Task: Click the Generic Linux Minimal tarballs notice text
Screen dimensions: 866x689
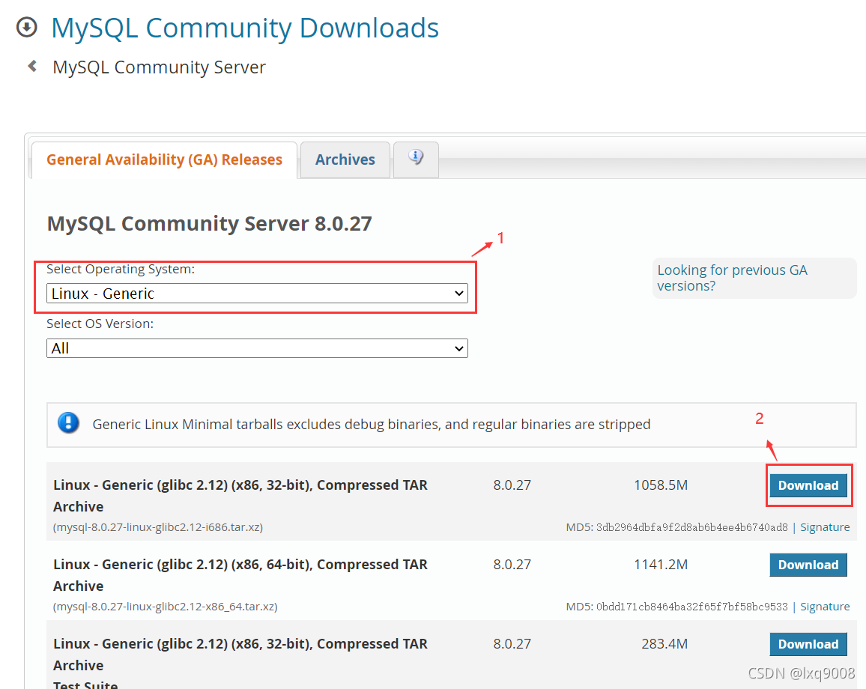Action: [x=371, y=424]
